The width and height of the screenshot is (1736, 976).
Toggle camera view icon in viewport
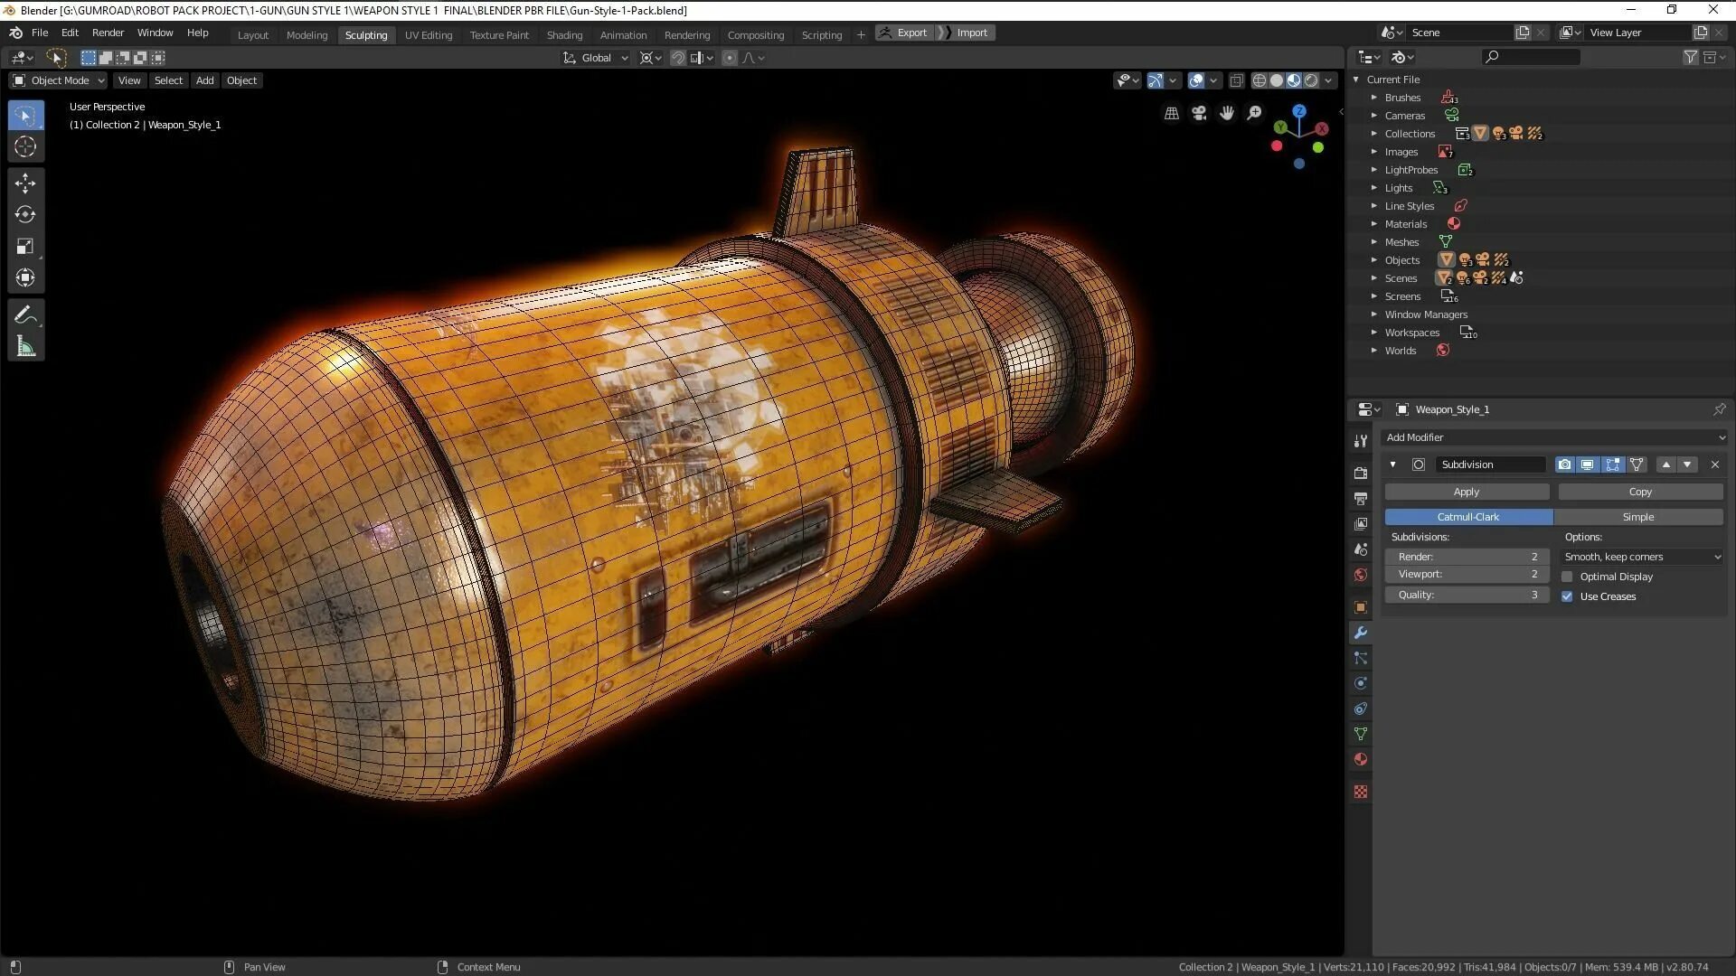click(x=1199, y=113)
